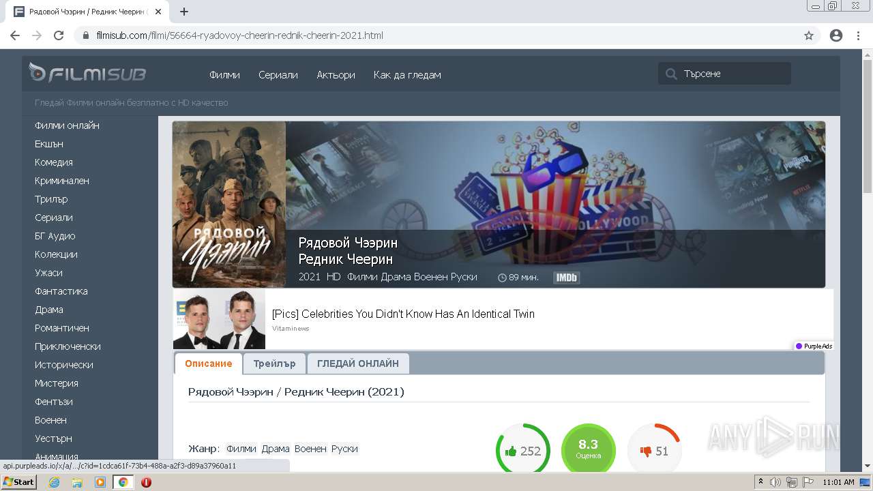Click the Chrome taskbar icon
The image size is (873, 491).
click(x=123, y=482)
